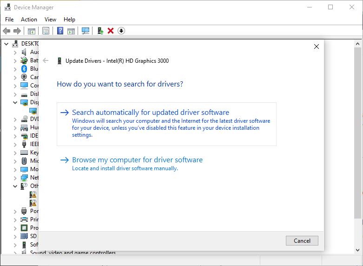Viewport: 363px width, 266px height.
Task: Expand the Keyboards node chevron
Action: (15, 153)
